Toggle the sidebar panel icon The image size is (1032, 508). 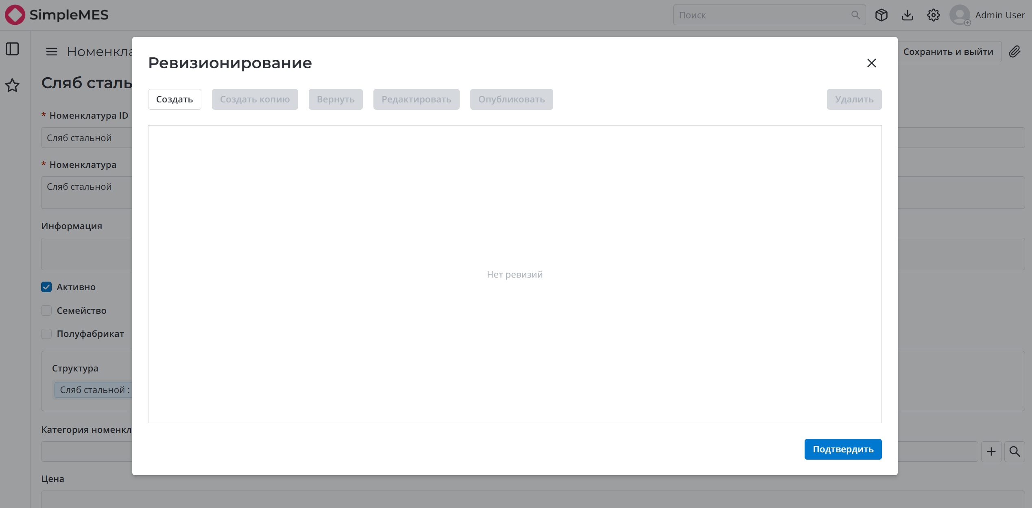click(x=12, y=49)
